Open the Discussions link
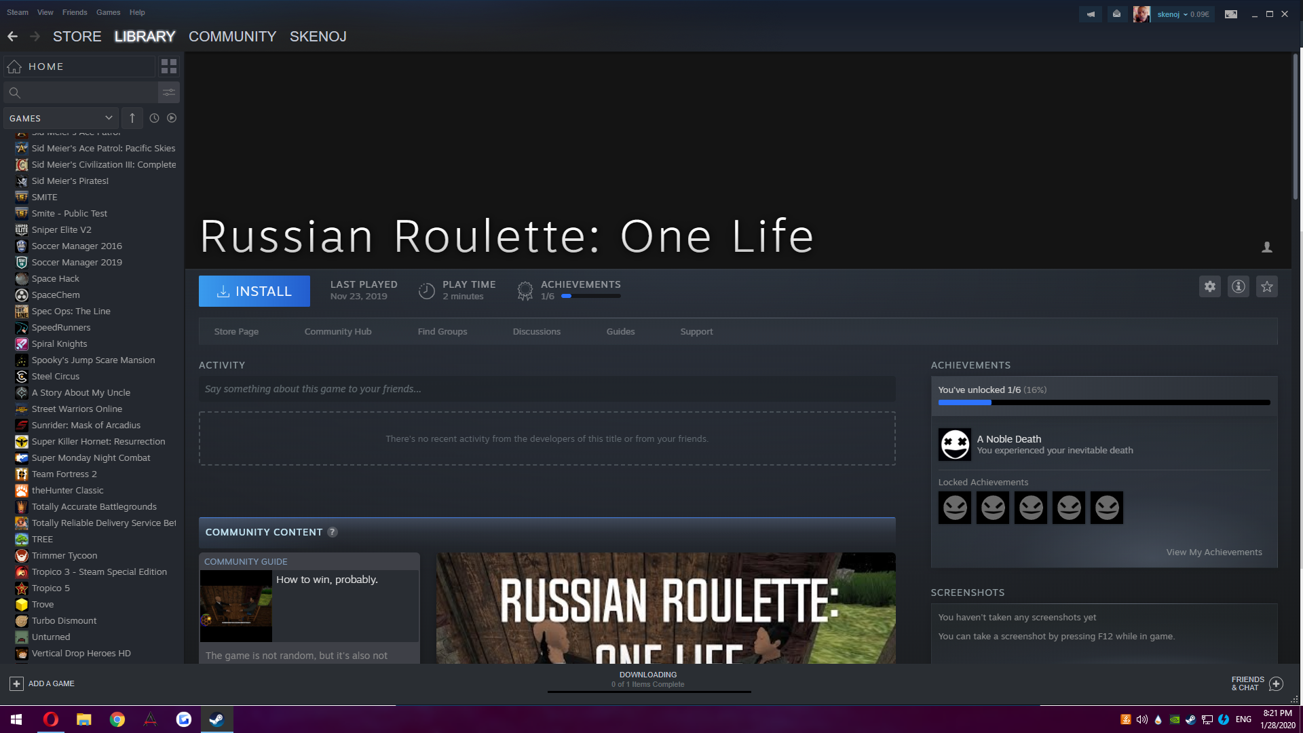 coord(537,332)
